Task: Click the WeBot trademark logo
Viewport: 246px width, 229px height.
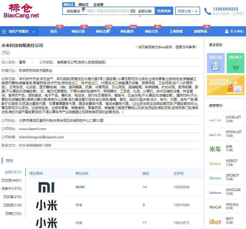Action: 215,164
